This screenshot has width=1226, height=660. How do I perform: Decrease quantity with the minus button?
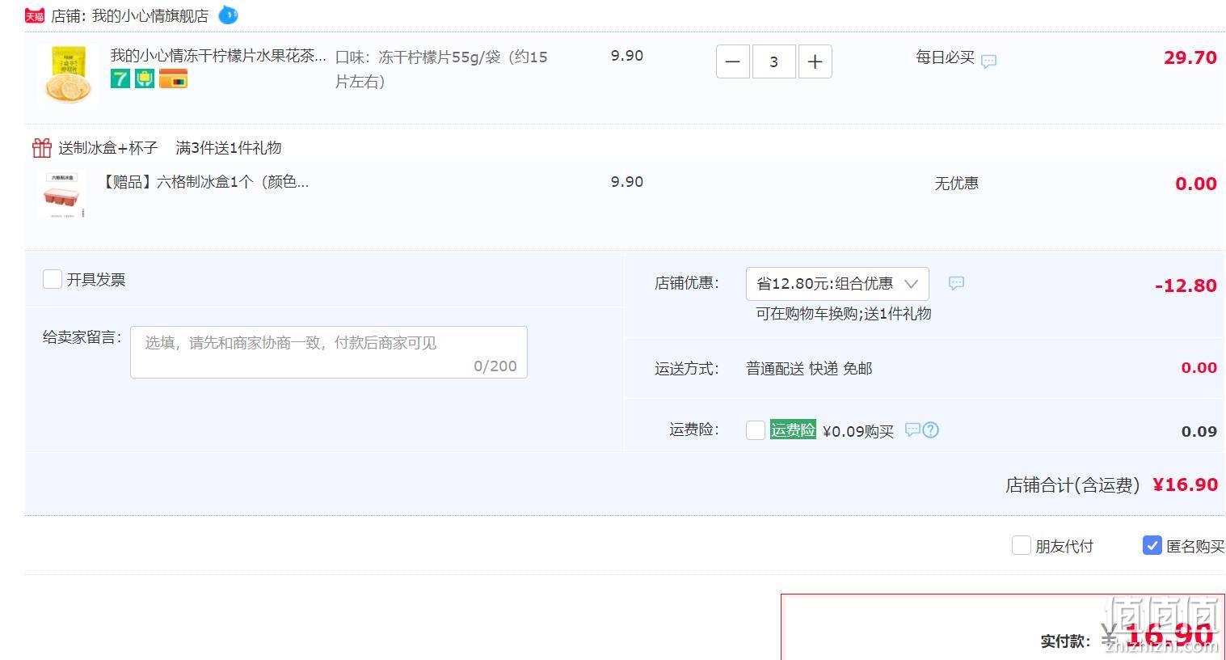coord(733,61)
